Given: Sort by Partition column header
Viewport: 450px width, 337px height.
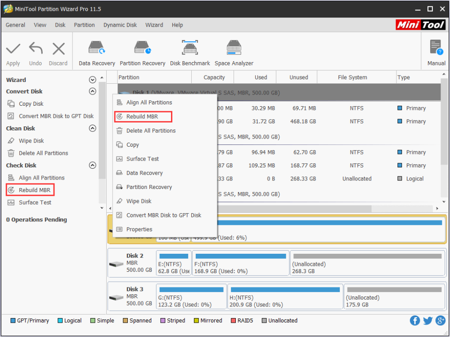Looking at the screenshot, I should (x=154, y=77).
